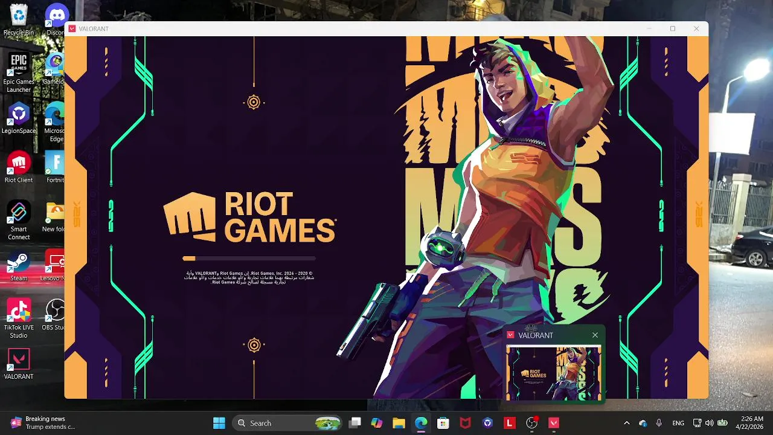Click the Riot Games loading progress bar
The width and height of the screenshot is (773, 435).
[249, 259]
